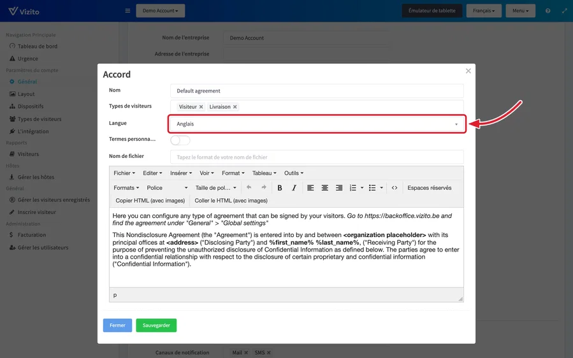Open the Langue dropdown showing Anglais
The image size is (573, 358).
coord(317,124)
